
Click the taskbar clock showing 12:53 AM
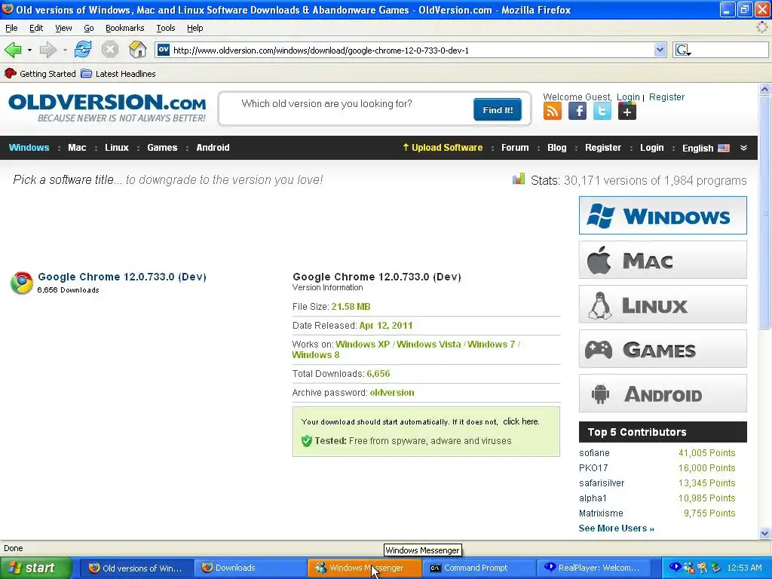(744, 568)
